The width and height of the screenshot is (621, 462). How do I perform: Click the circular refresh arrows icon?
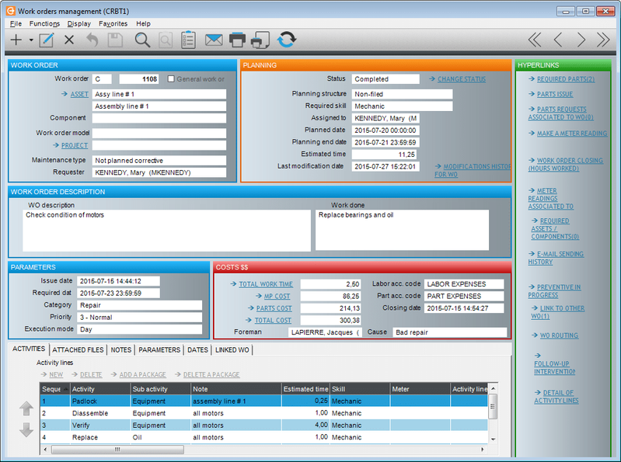point(287,40)
